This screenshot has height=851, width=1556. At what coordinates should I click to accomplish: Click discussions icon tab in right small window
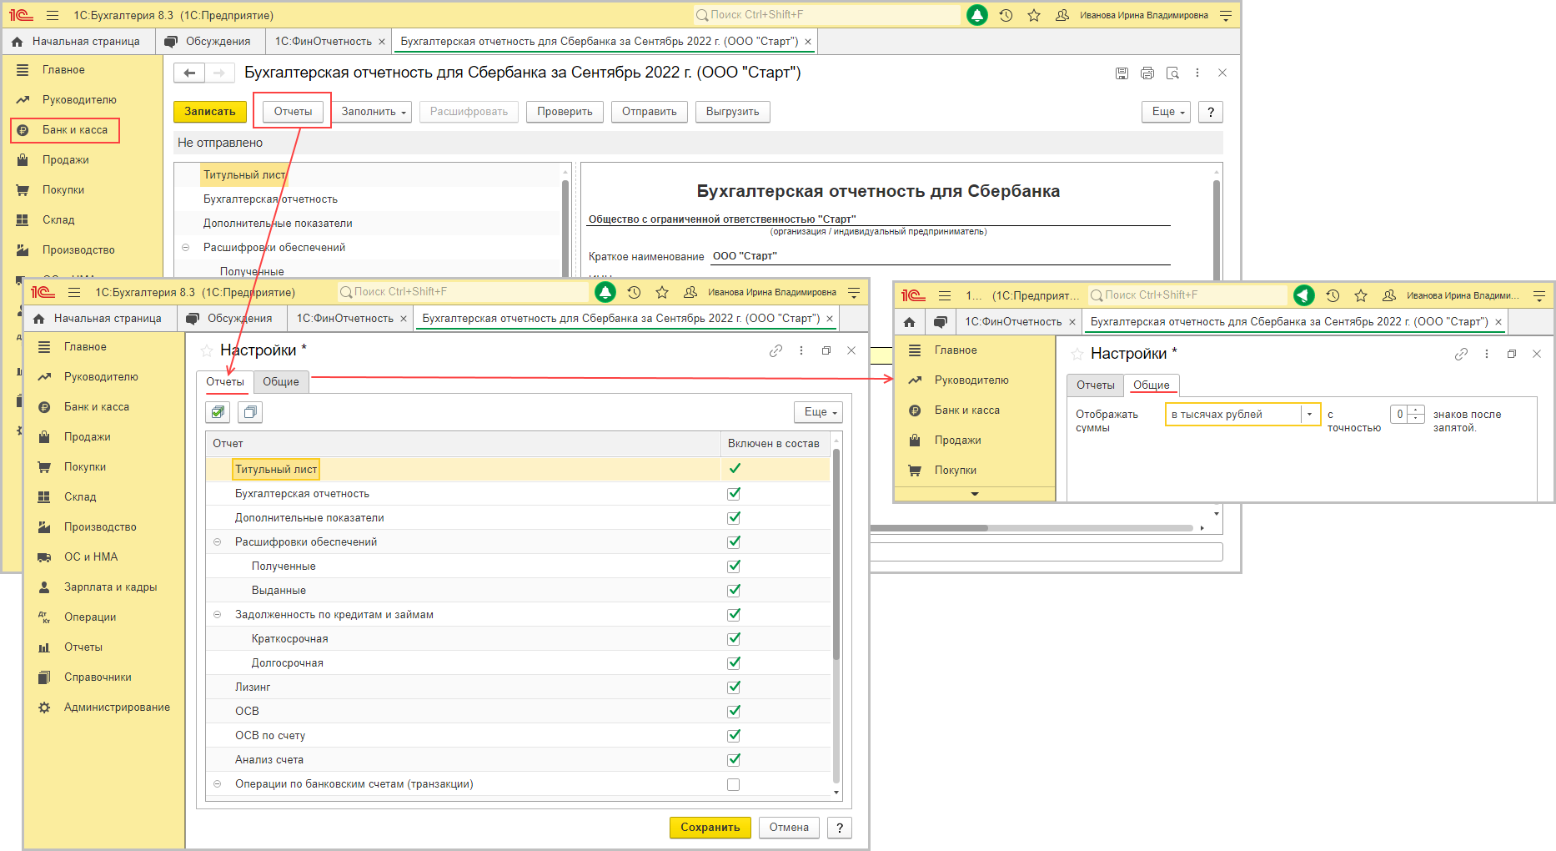[x=941, y=322]
